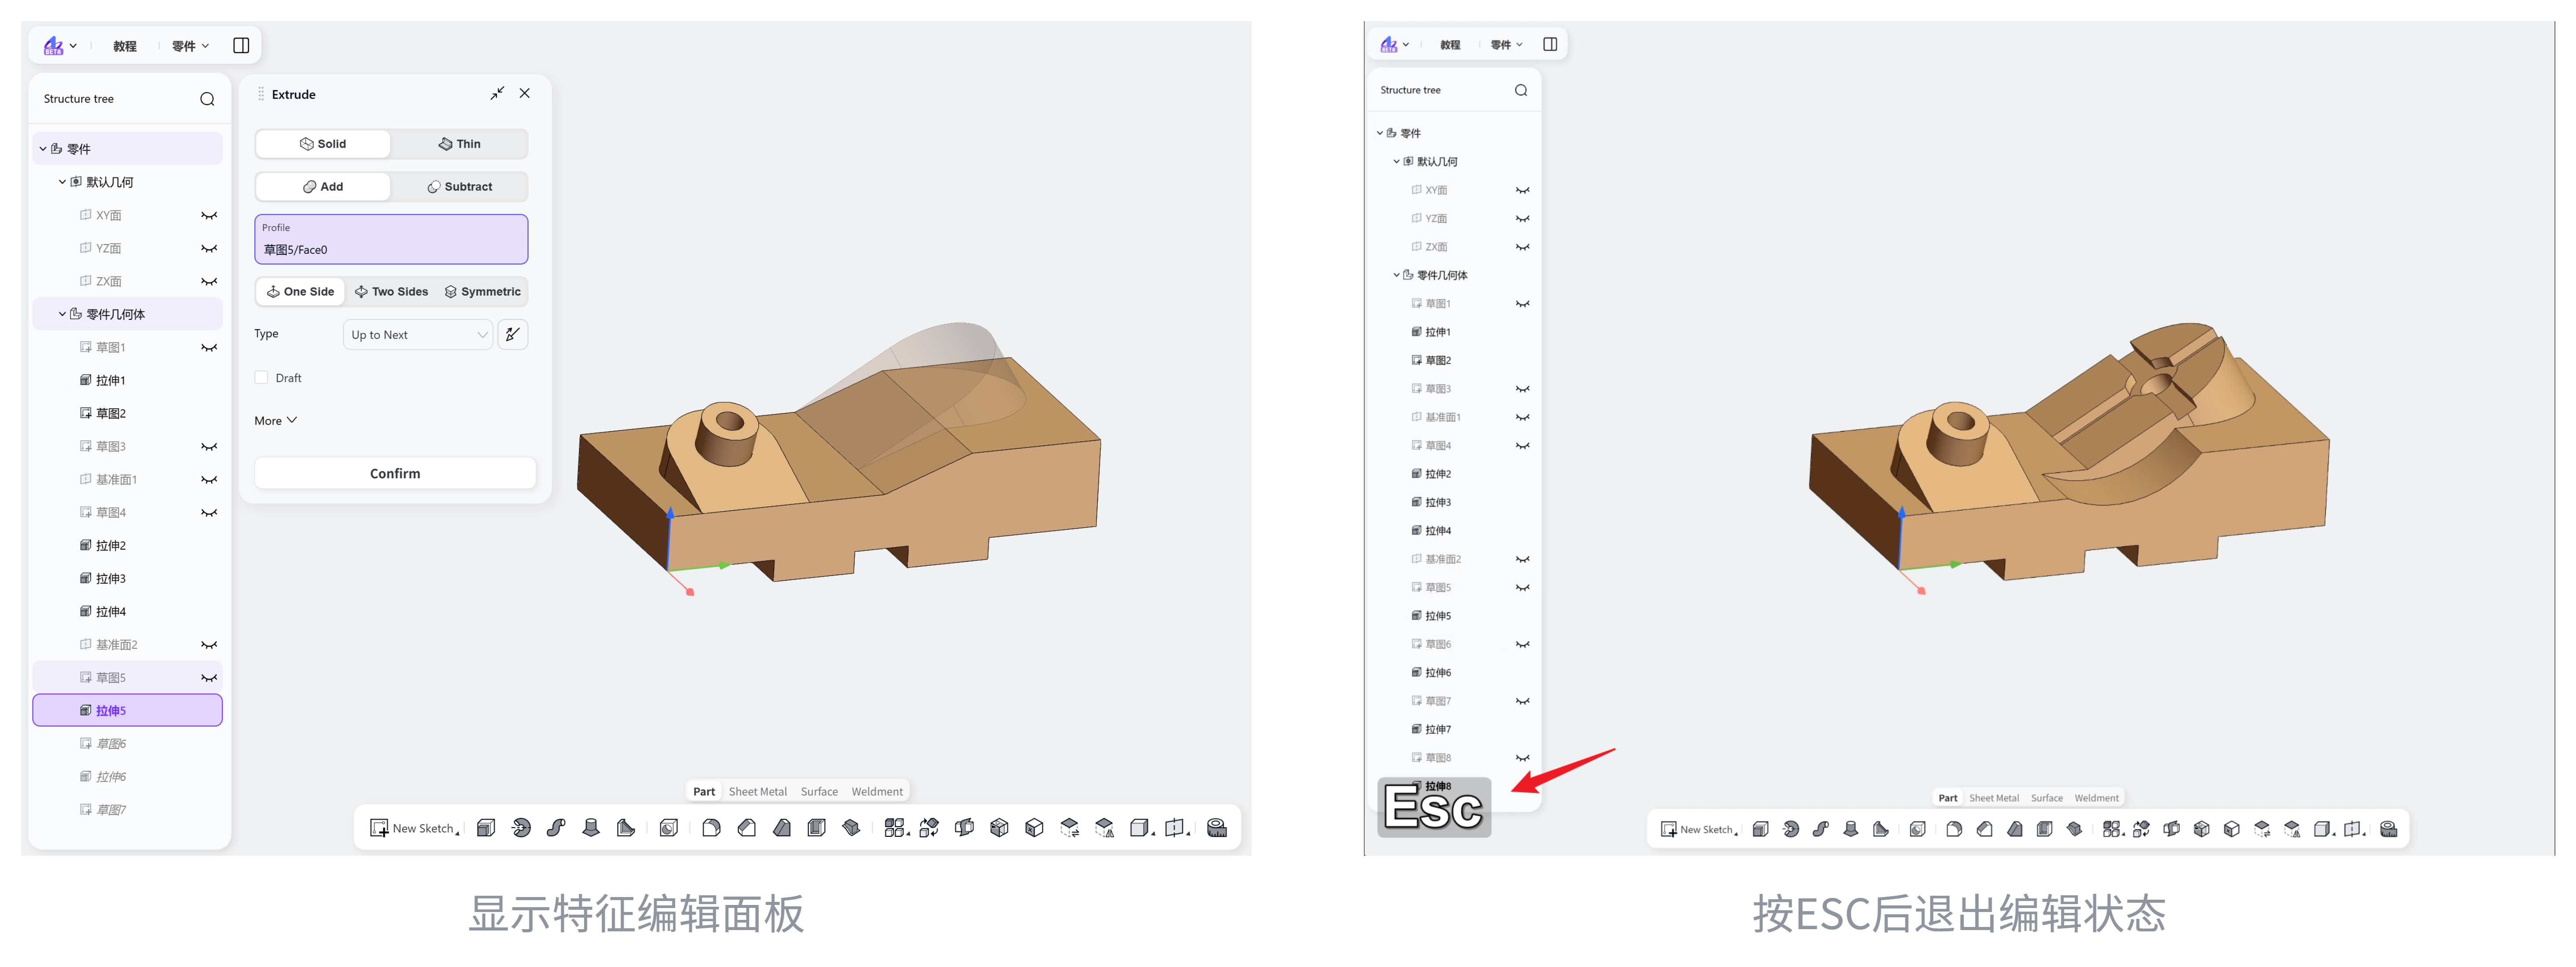2576x967 pixels.
Task: Show 草图5 in the left structure tree
Action: pos(209,678)
